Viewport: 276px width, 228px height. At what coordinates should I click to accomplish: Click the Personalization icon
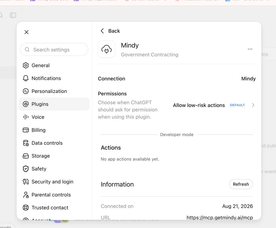26,91
